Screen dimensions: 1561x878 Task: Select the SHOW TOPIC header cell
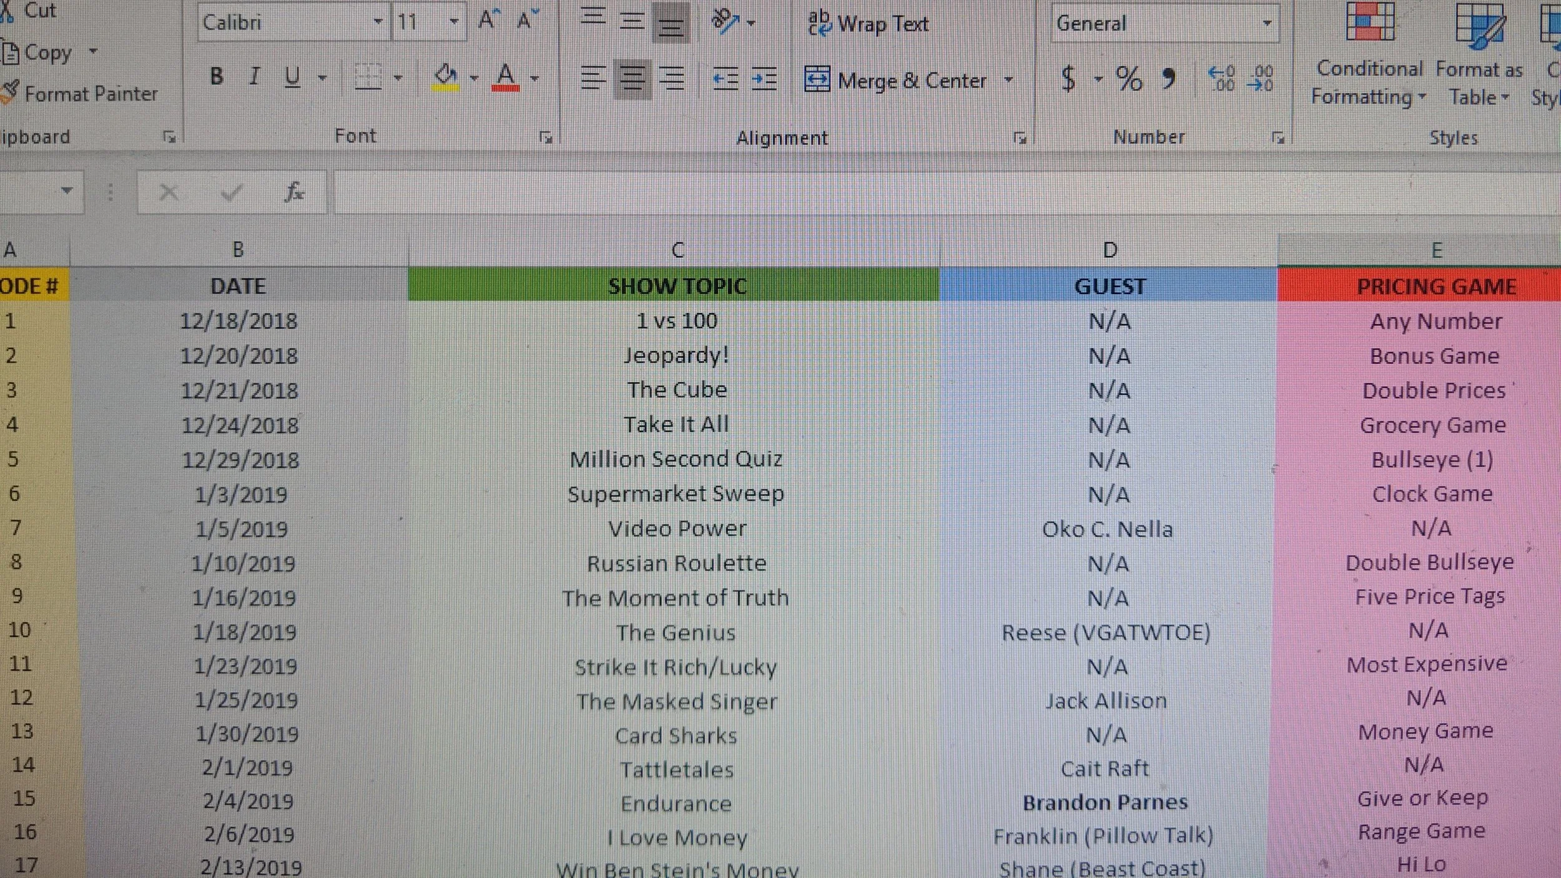674,285
